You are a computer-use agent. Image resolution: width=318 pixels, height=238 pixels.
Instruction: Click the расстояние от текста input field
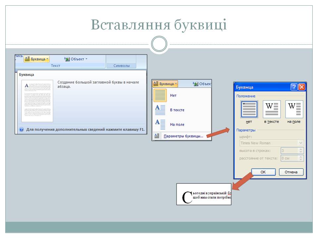[289, 158]
